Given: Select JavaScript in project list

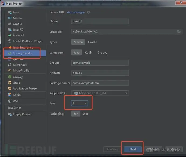Looking at the screenshot, I should pyautogui.click(x=15, y=108).
